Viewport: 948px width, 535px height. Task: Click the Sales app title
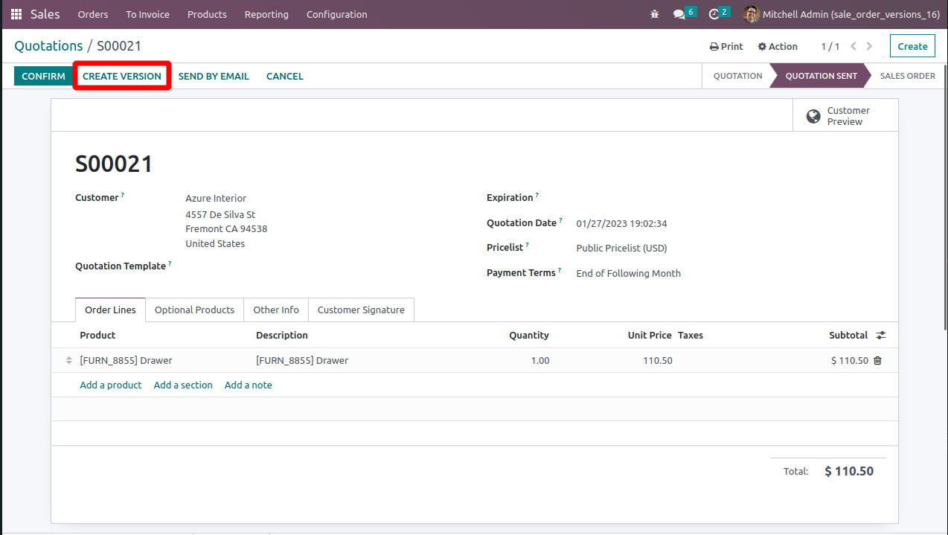point(45,14)
